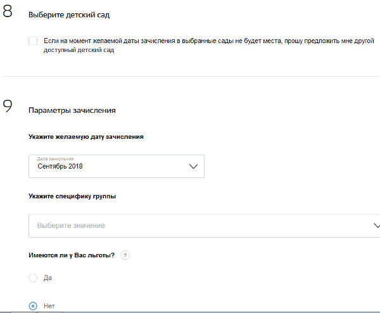Click the Нет option label text
The width and height of the screenshot is (380, 313).
(x=49, y=305)
